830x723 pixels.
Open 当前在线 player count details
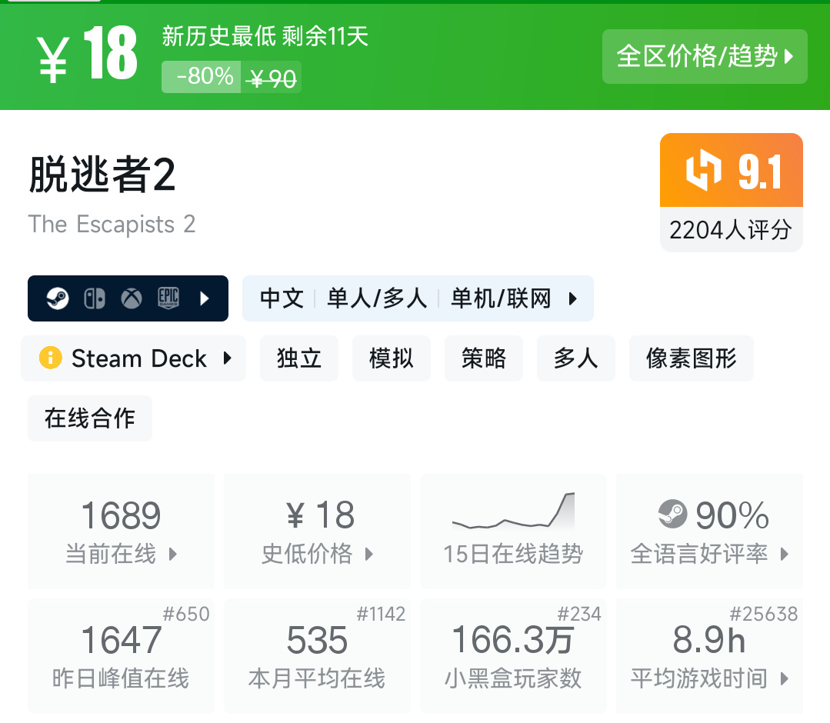(121, 531)
